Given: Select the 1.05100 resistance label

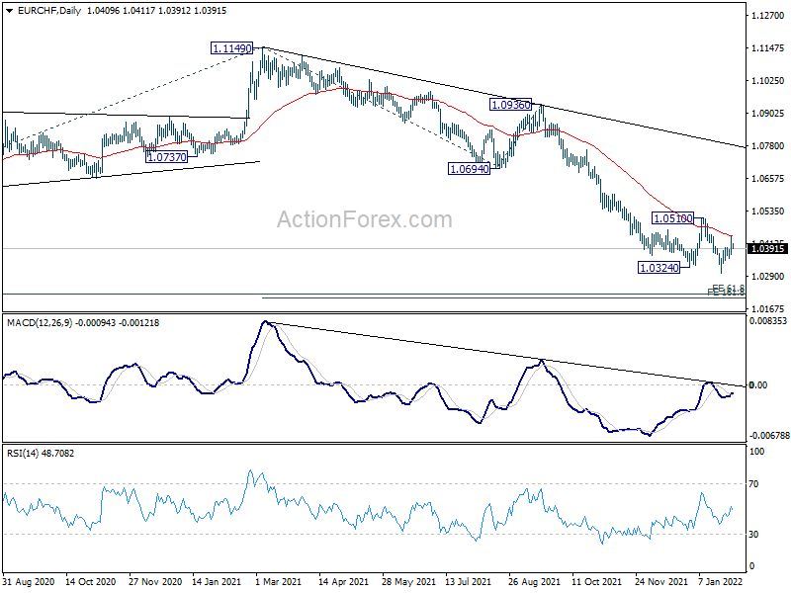Looking at the screenshot, I should click(673, 218).
